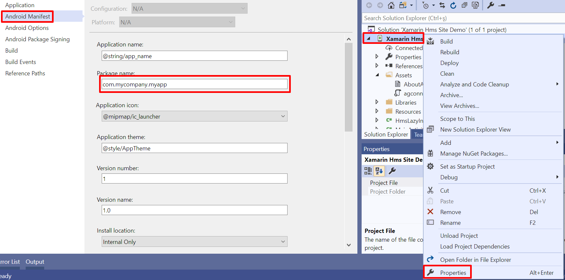Open the Application icon dropdown

[x=283, y=116]
